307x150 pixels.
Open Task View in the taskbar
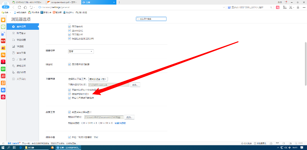tap(15, 148)
